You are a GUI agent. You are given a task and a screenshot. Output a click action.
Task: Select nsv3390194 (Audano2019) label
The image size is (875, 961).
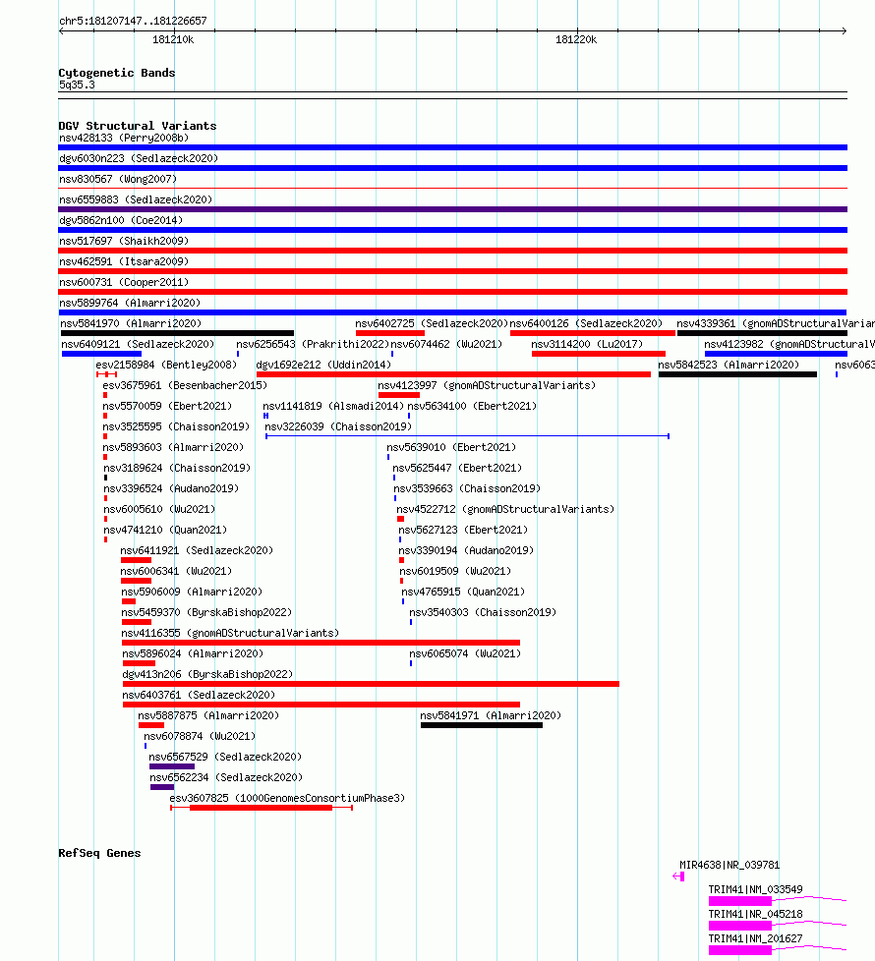(x=466, y=550)
